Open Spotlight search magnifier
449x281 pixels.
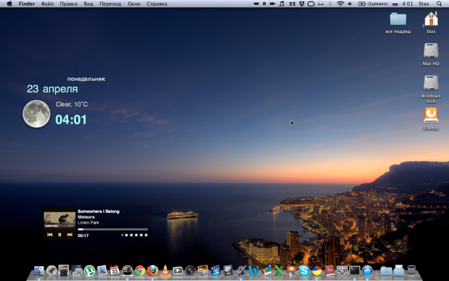[x=439, y=4]
